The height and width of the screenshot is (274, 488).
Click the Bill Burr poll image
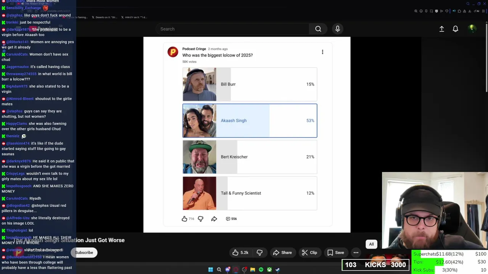click(199, 84)
